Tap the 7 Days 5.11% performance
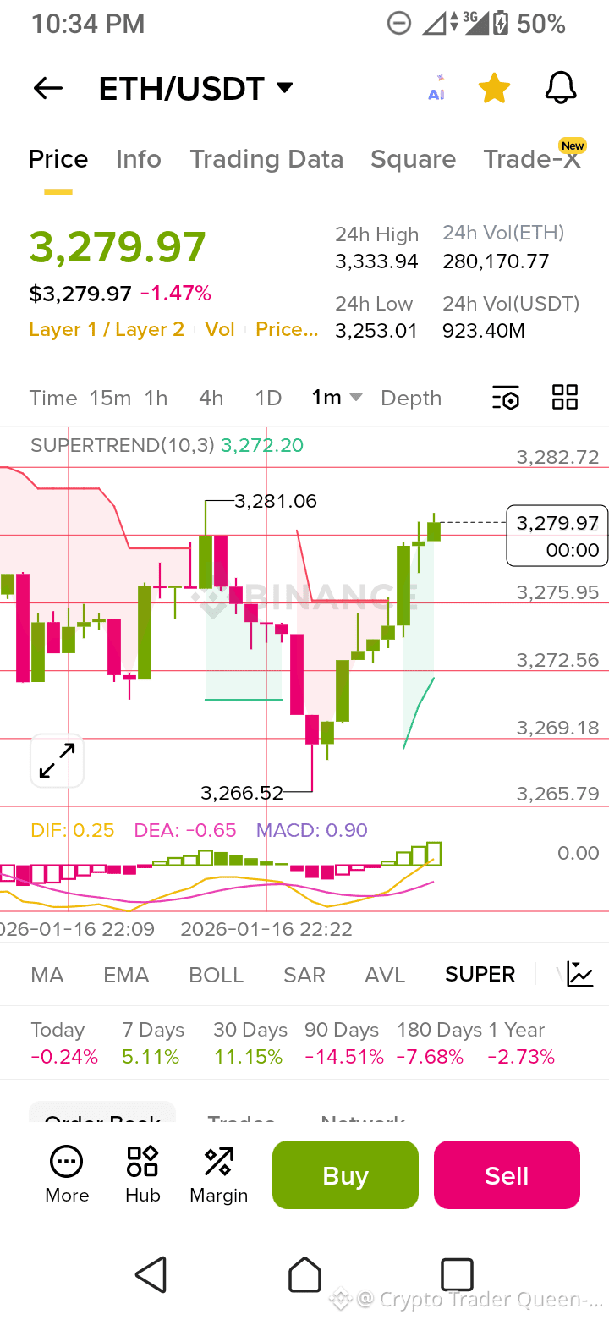 (x=153, y=1043)
